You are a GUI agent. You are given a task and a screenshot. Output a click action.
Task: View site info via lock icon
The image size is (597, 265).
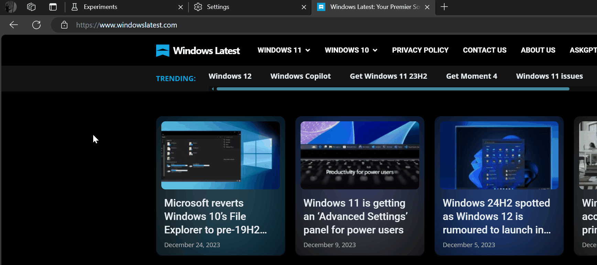coord(64,25)
